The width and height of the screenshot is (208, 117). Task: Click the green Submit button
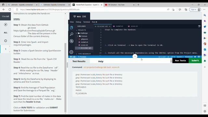pyautogui.click(x=195, y=61)
